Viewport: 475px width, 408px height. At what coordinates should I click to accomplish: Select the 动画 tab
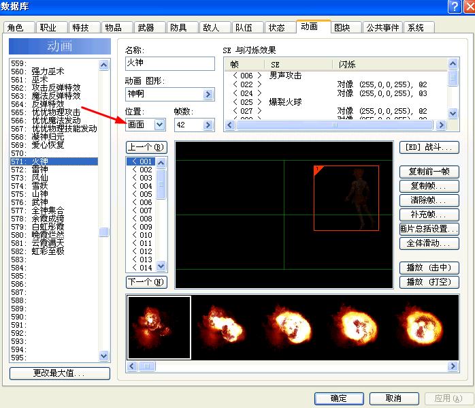click(x=313, y=27)
